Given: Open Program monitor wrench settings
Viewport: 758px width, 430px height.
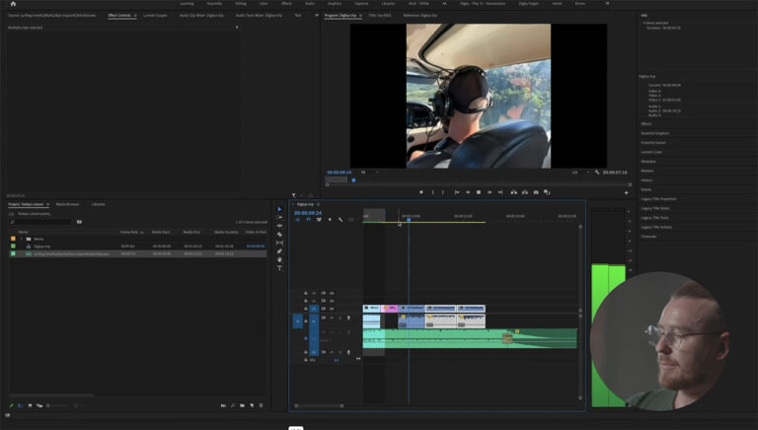Looking at the screenshot, I should 597,172.
